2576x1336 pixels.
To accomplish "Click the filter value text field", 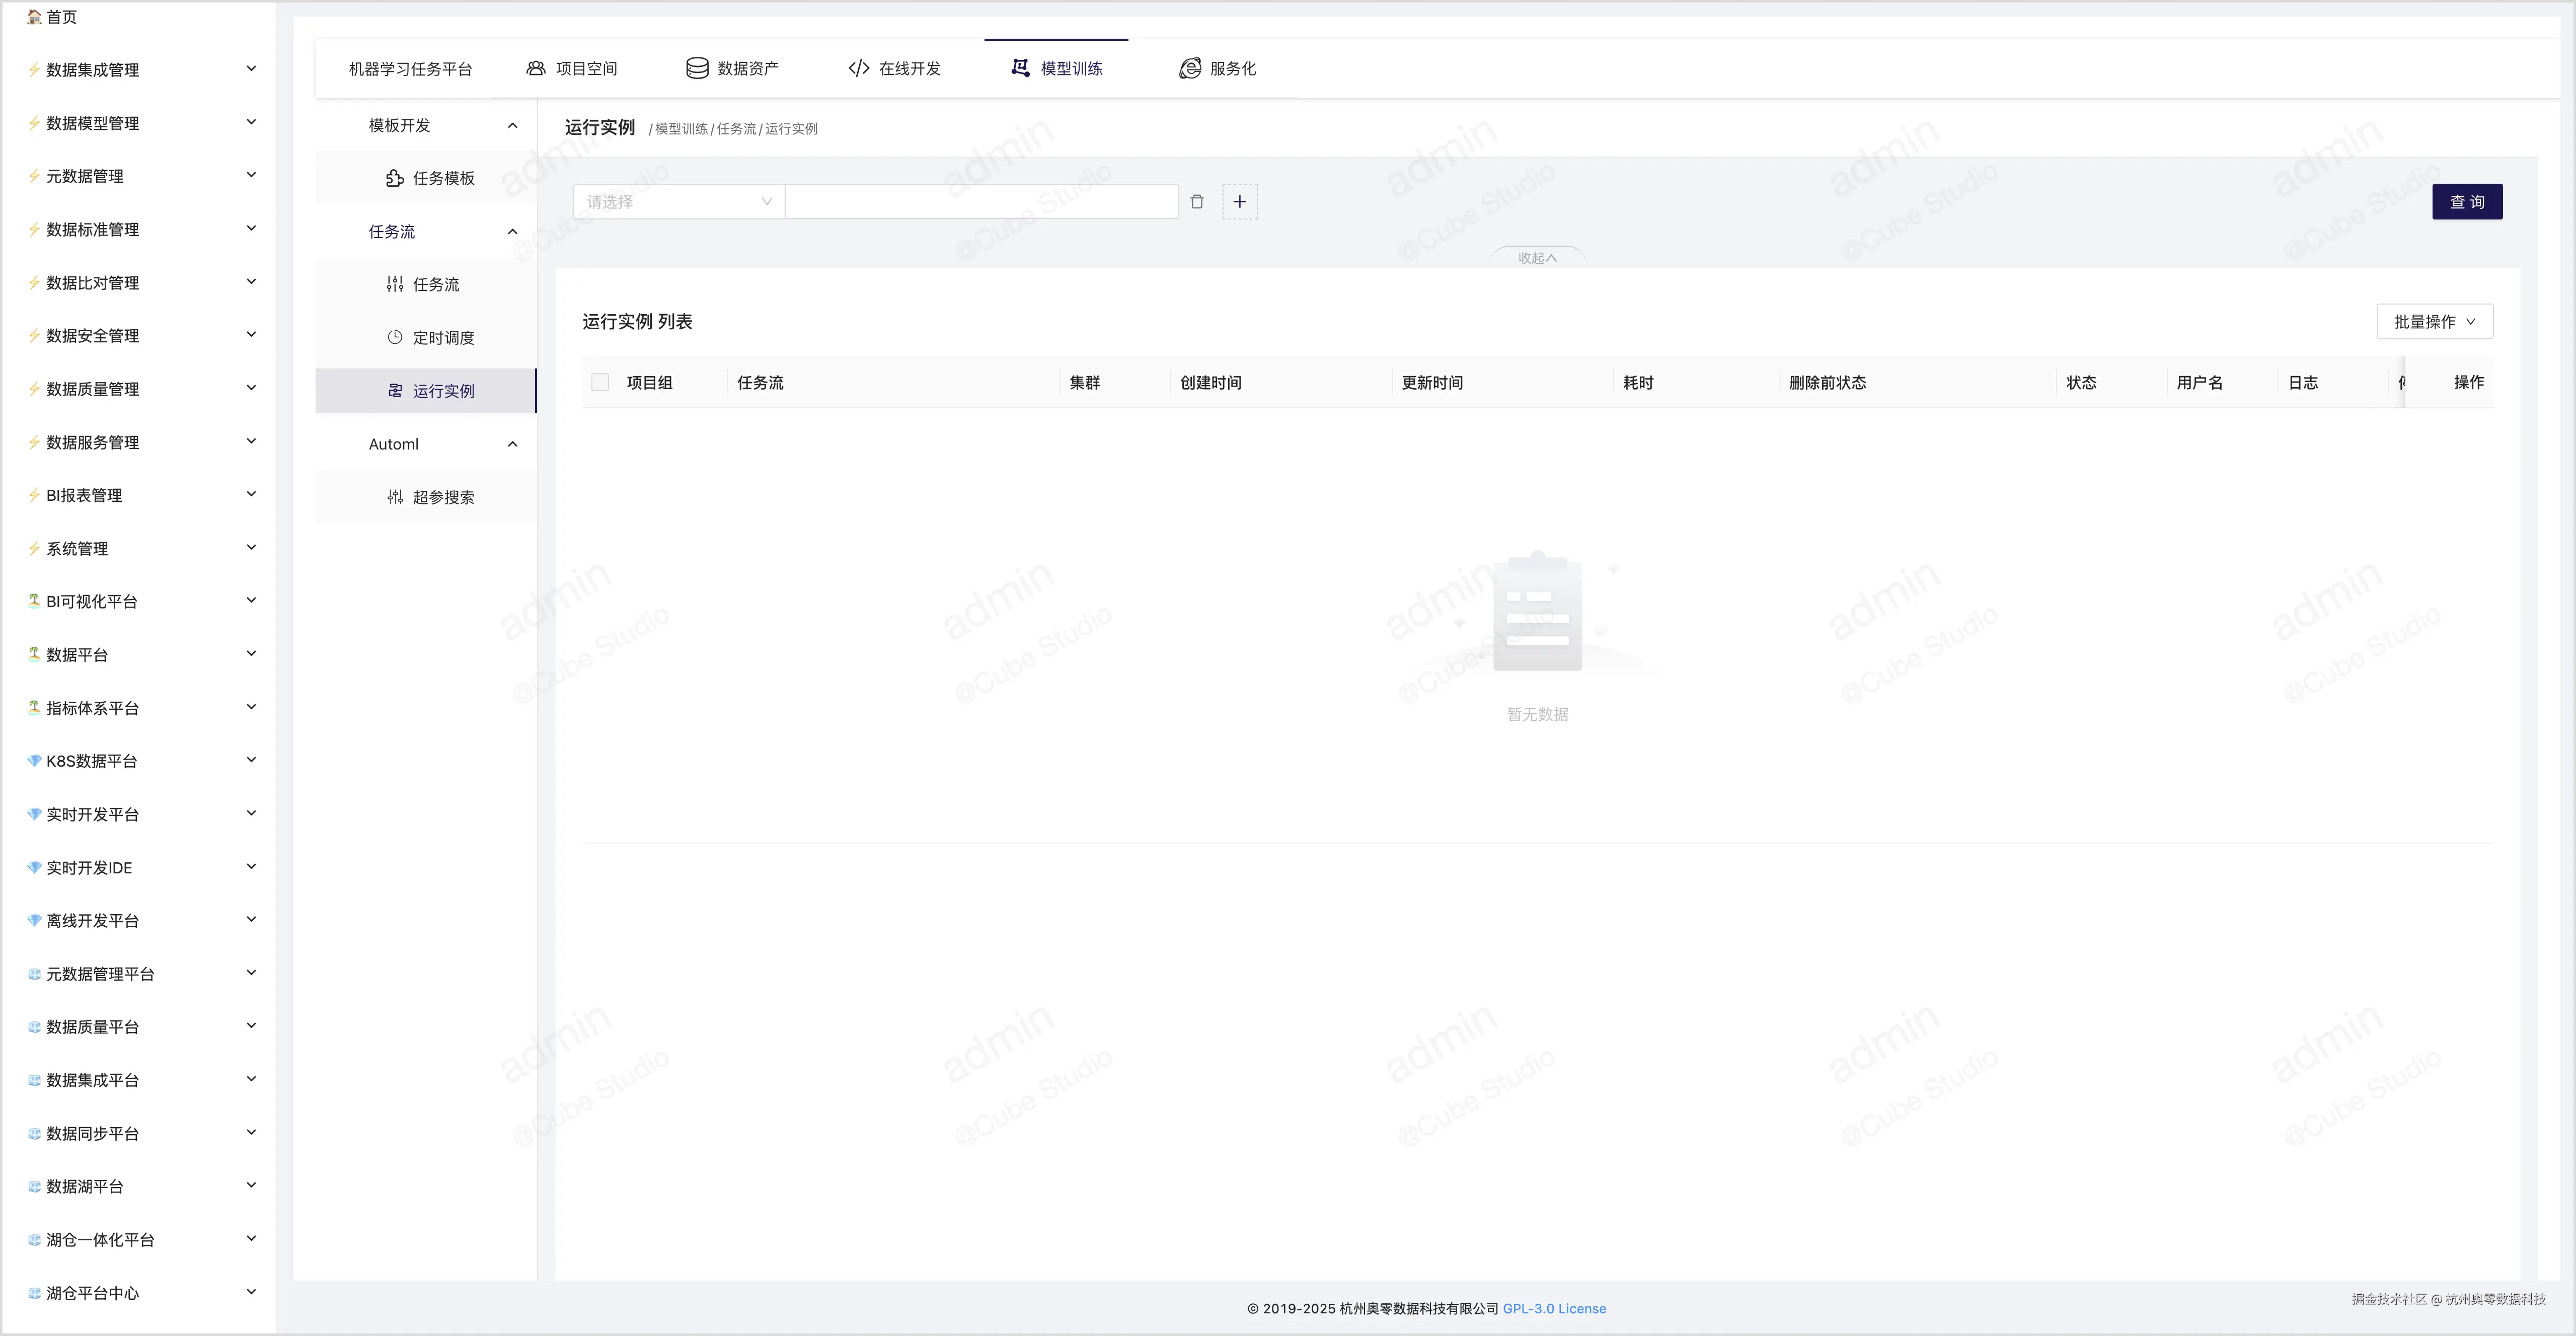I will 981,202.
